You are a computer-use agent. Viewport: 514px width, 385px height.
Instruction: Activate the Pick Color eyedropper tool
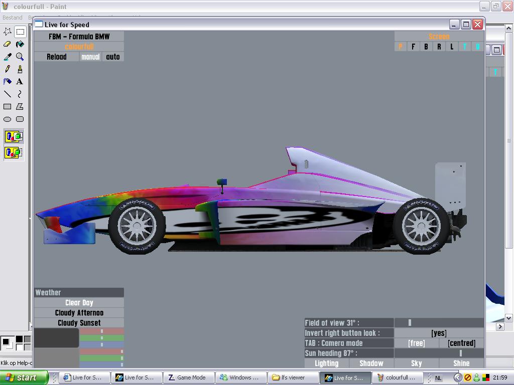click(8, 57)
